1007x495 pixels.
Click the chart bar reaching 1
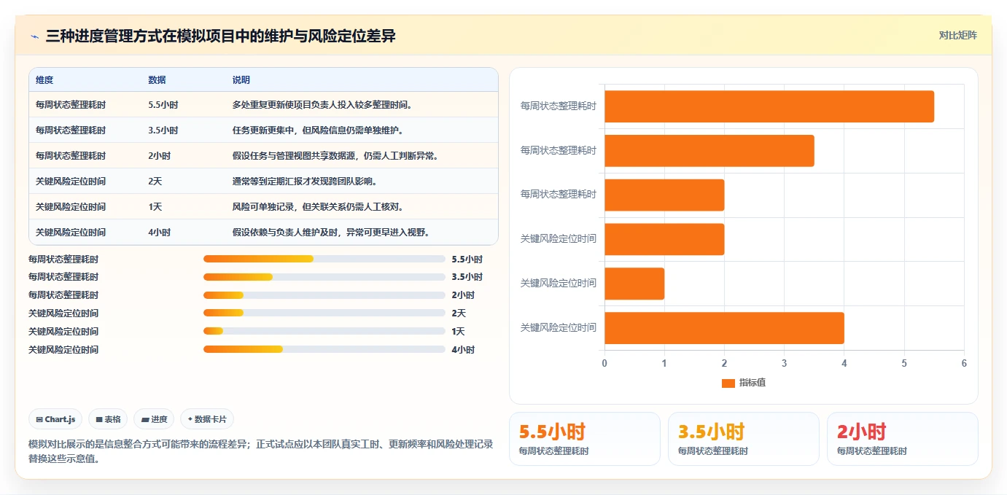click(634, 284)
